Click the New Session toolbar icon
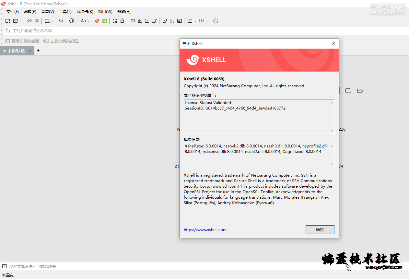This screenshot has width=409, height=279. click(8, 21)
